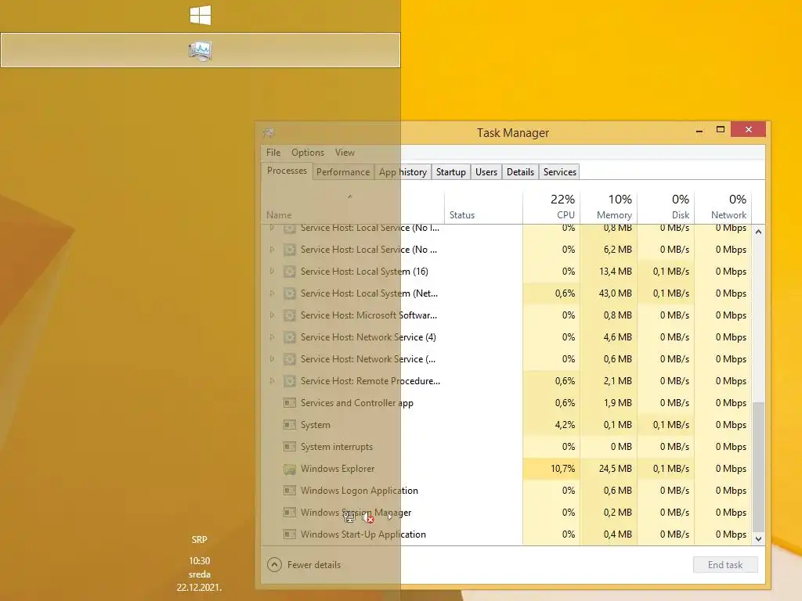Image resolution: width=802 pixels, height=601 pixels.
Task: Switch to the Services tab
Action: pyautogui.click(x=559, y=172)
